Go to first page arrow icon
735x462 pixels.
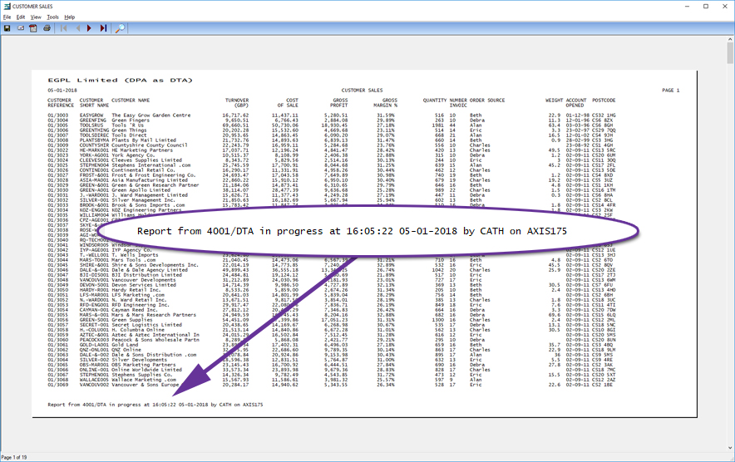point(64,28)
